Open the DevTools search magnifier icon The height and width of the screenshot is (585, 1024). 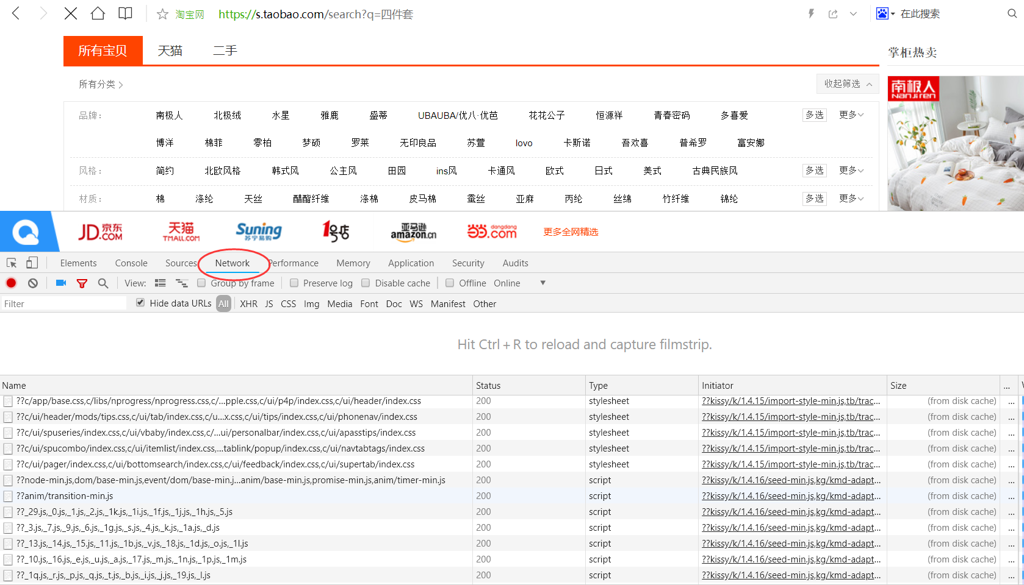[x=103, y=283]
